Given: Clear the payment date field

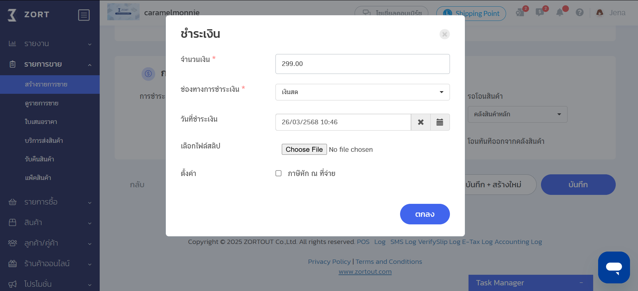Looking at the screenshot, I should [x=421, y=122].
